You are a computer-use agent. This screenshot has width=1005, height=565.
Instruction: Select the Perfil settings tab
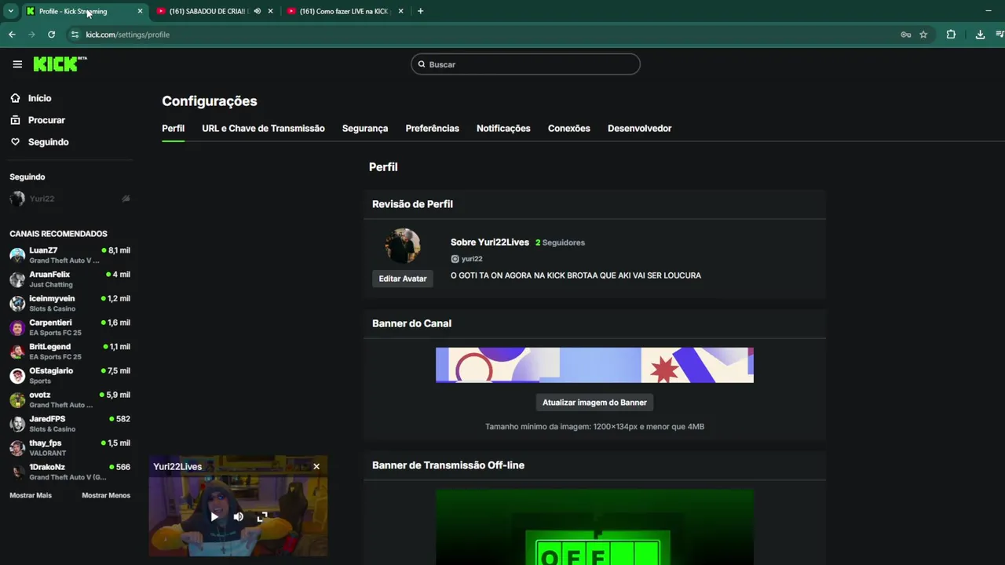point(173,128)
